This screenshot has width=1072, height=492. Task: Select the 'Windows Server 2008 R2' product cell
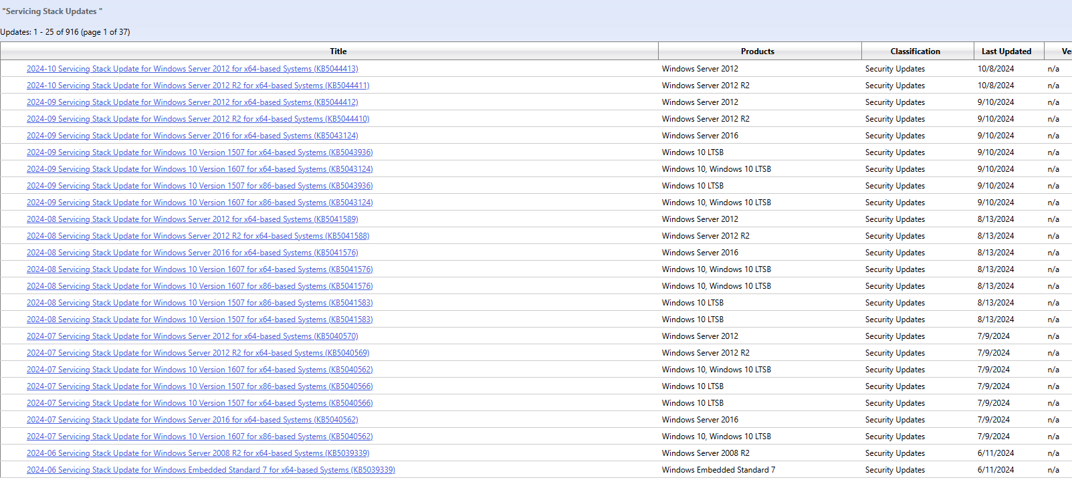pyautogui.click(x=706, y=453)
